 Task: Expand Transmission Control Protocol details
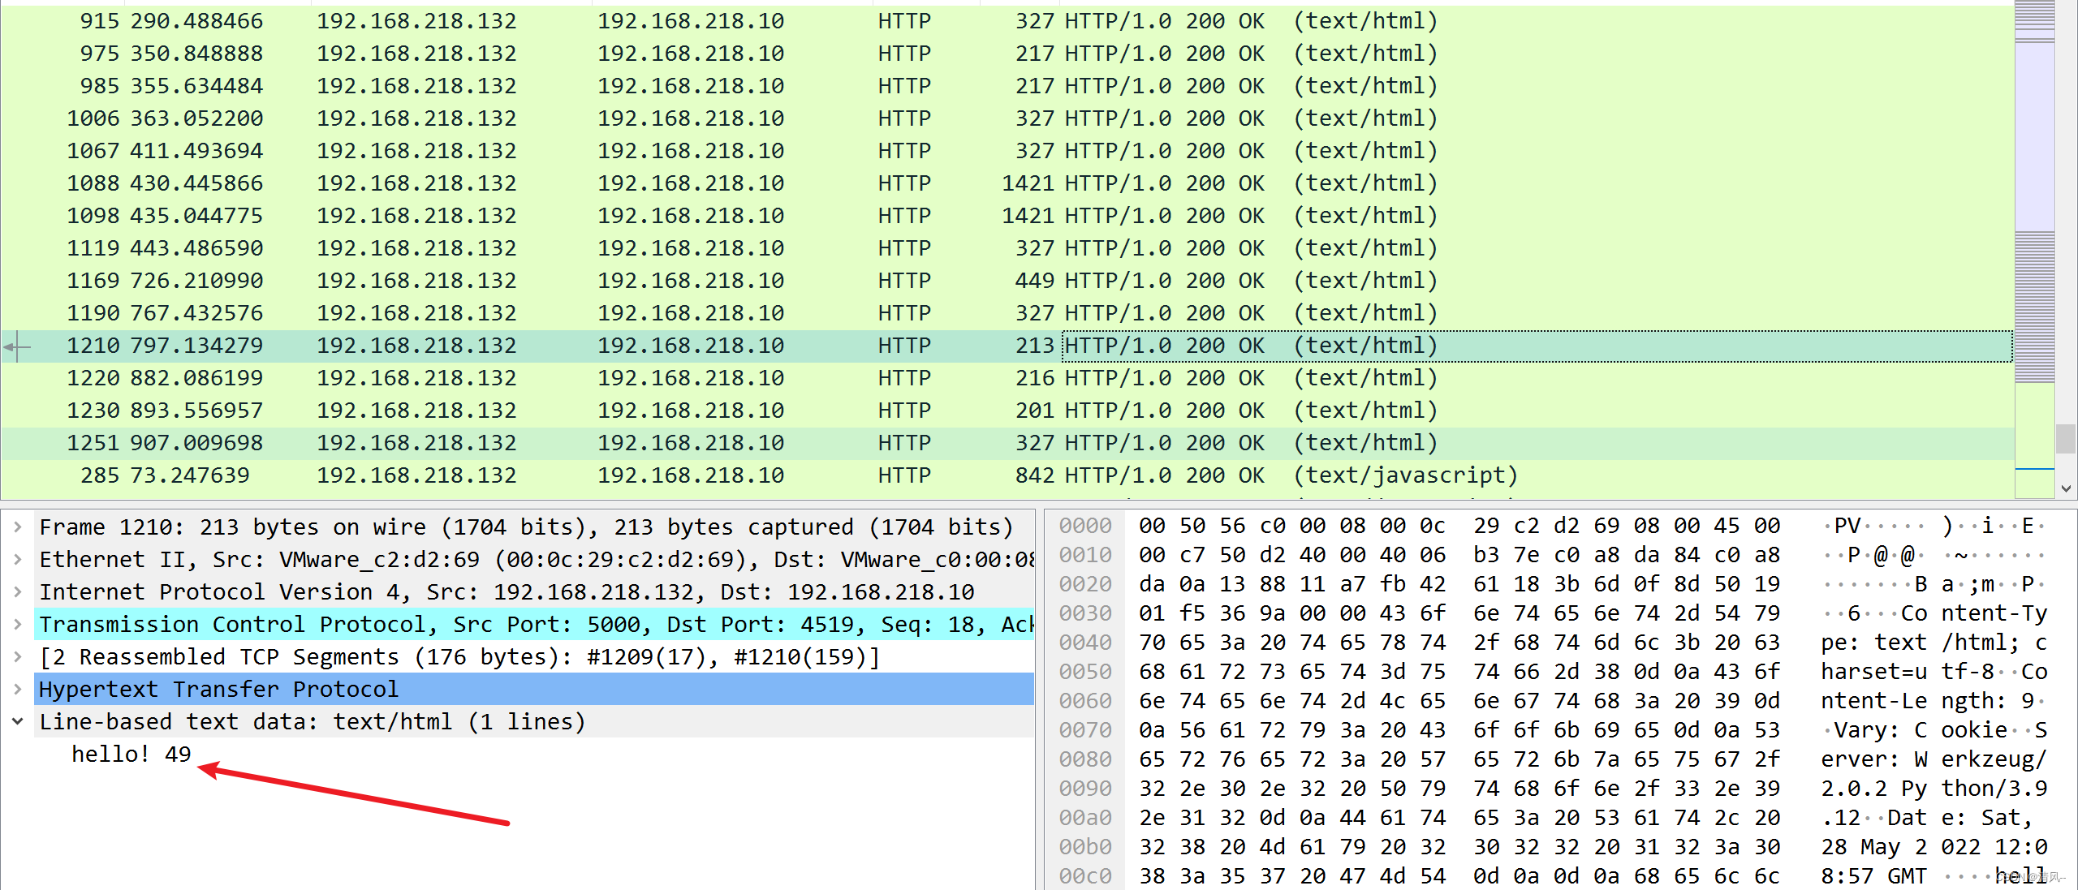[17, 624]
